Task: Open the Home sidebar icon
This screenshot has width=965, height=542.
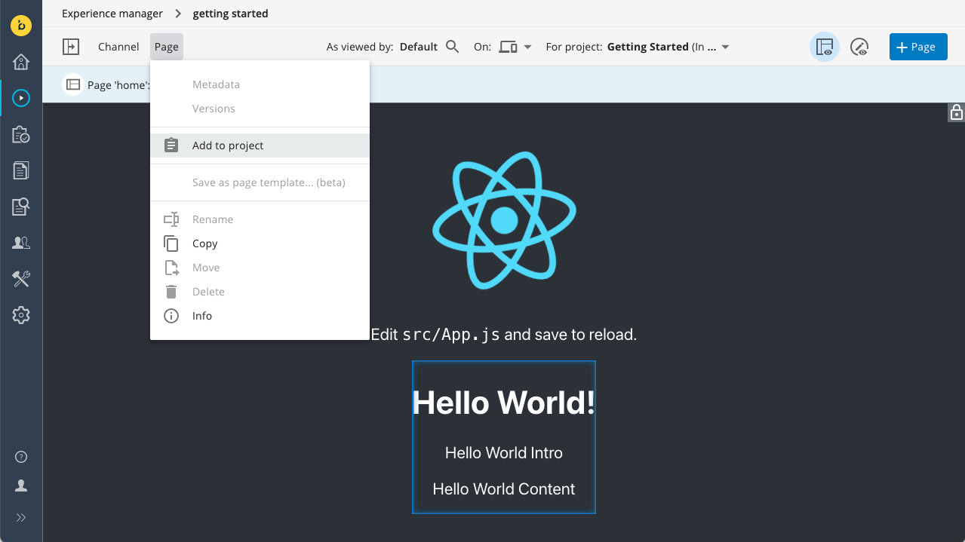Action: 21,62
